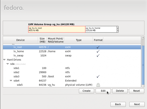Click the /boot mount point text
The width and height of the screenshot is (147, 109).
pyautogui.click(x=51, y=76)
